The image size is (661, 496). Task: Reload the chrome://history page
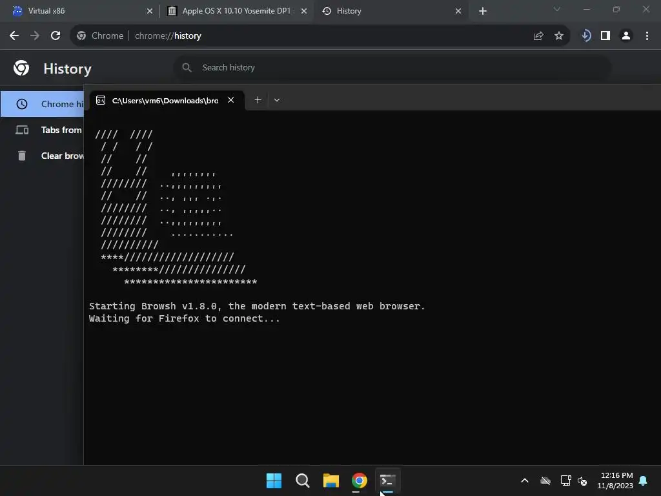(56, 36)
